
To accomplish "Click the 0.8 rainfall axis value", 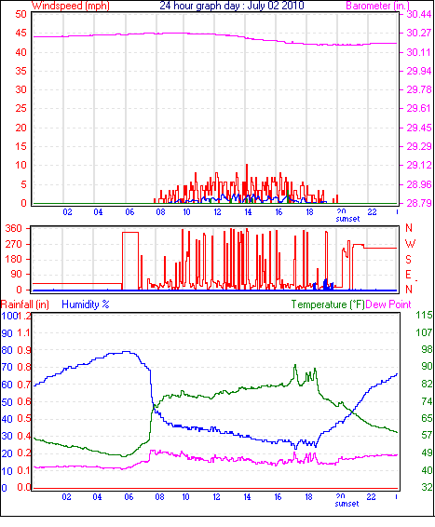I will point(23,367).
